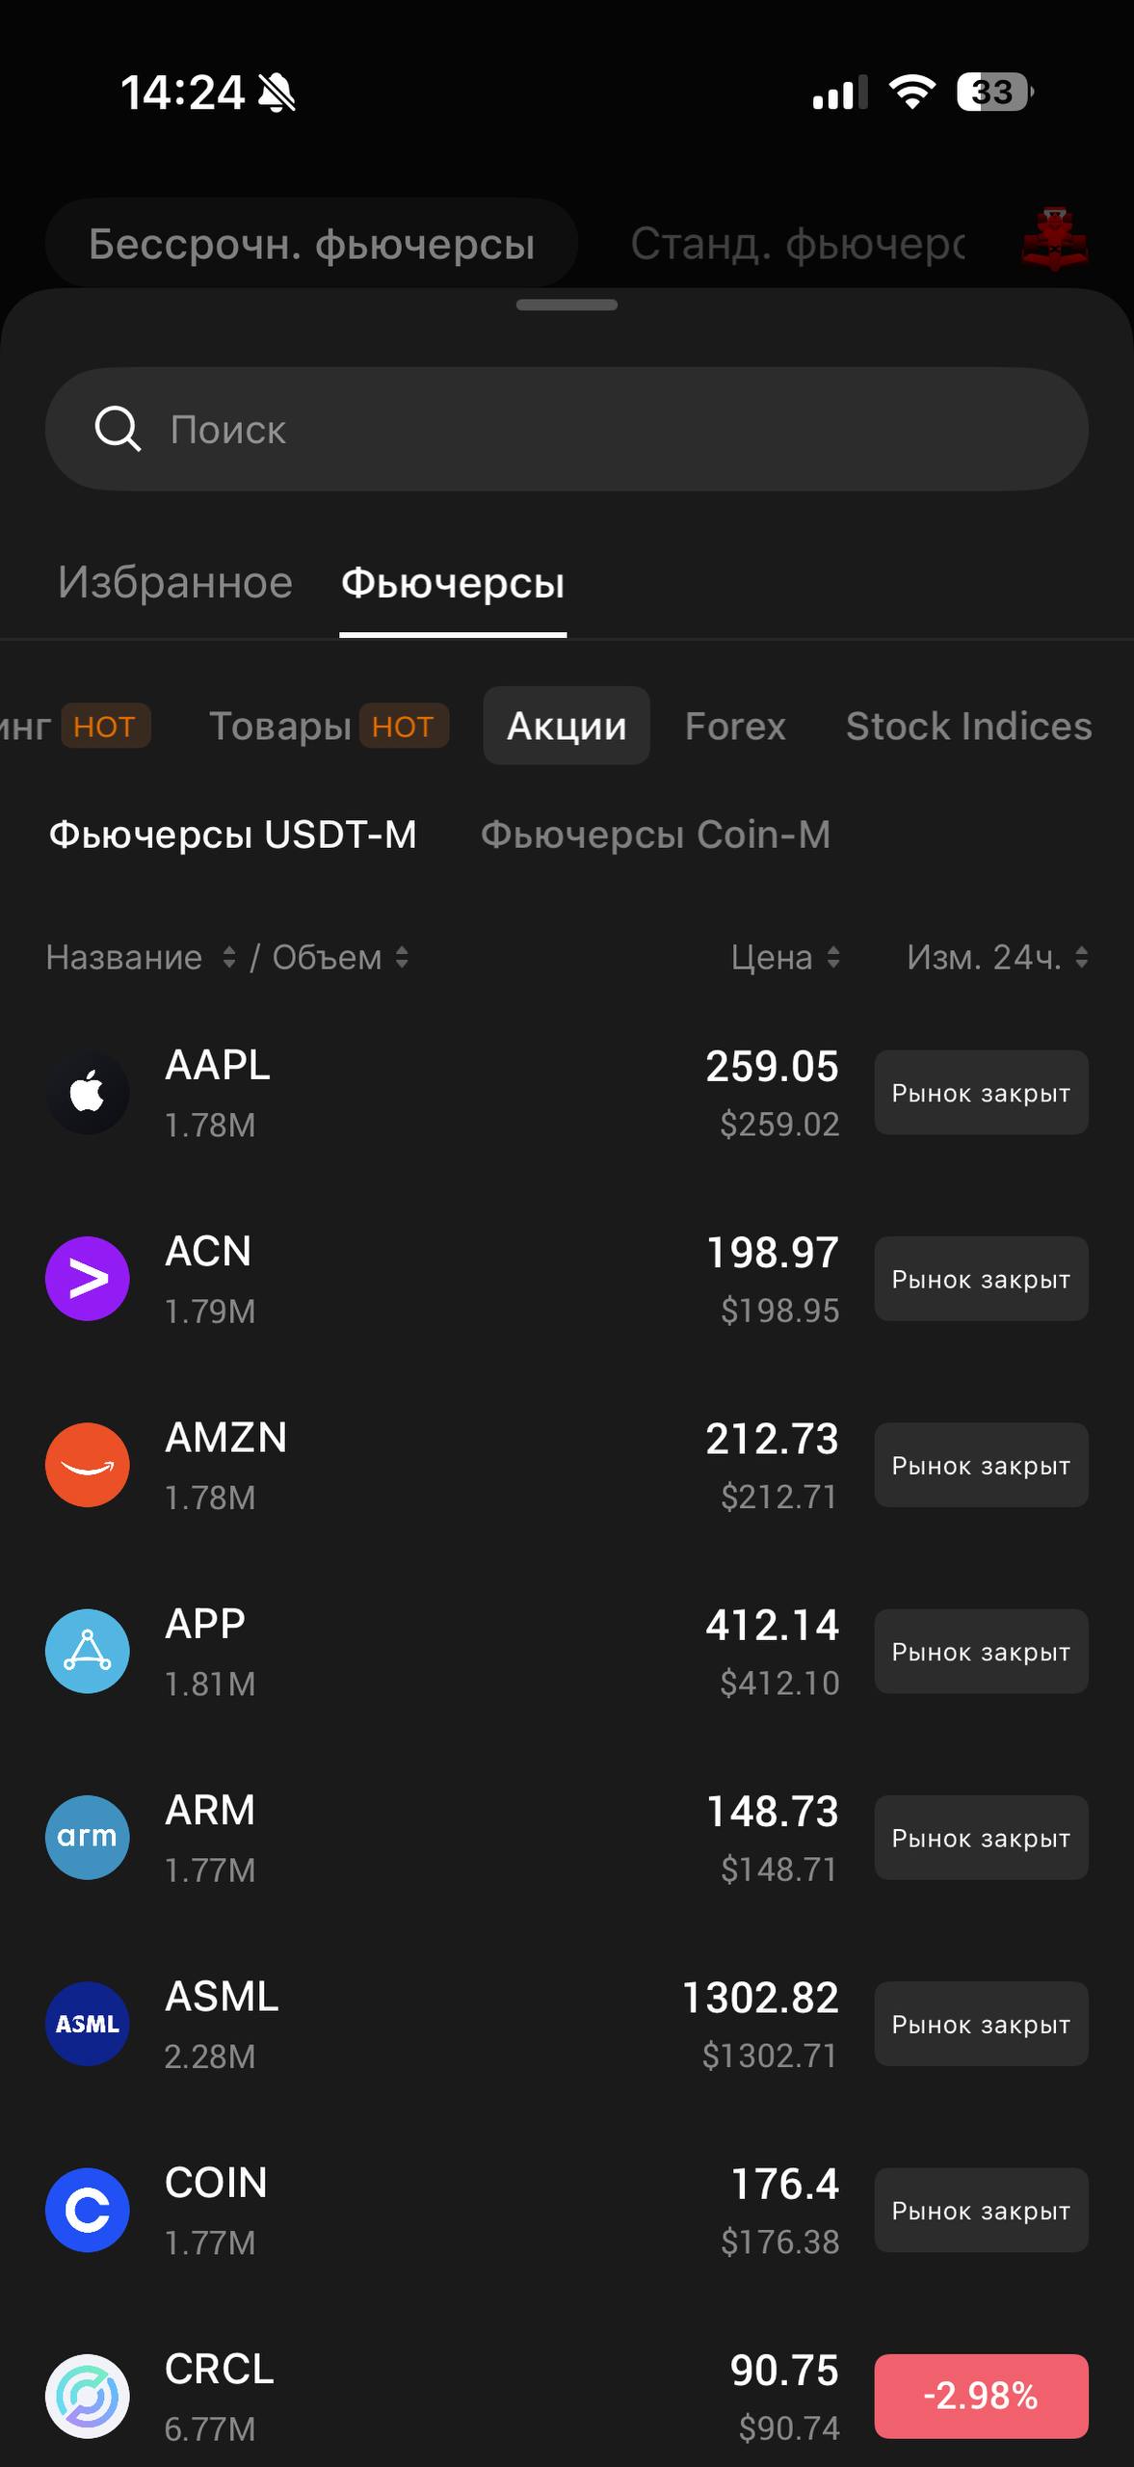Tap the arm logo icon
The image size is (1134, 2467).
88,1838
